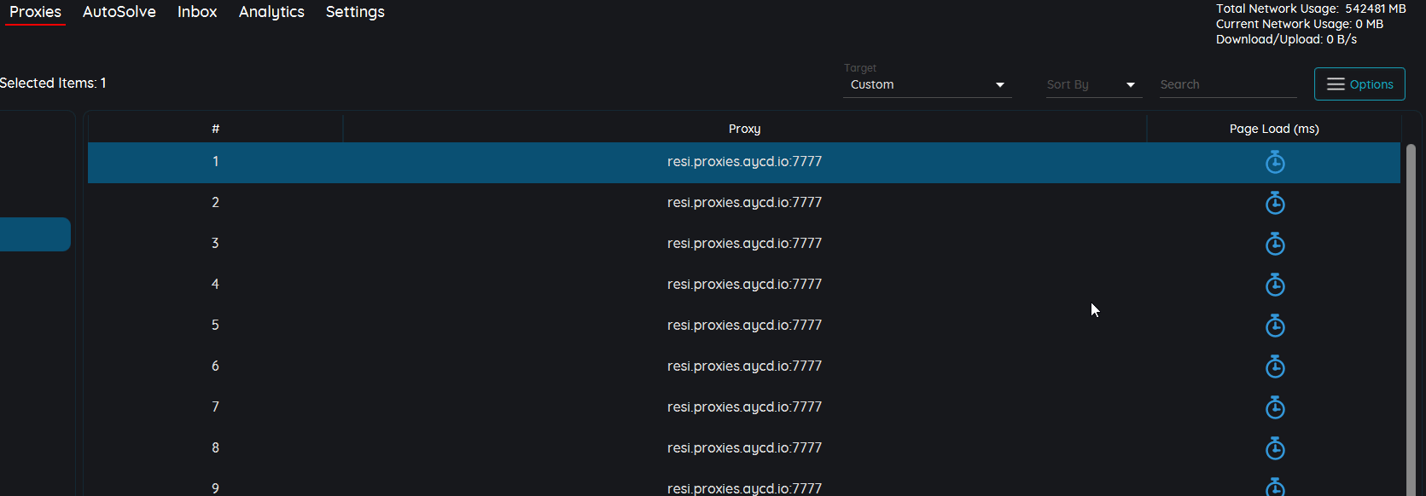The image size is (1426, 496).
Task: Click the Page Load (ms) column header
Action: 1273,129
